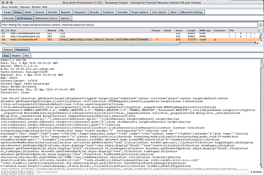Click history table scroll down arrow
The image size is (264, 175).
(261, 40)
